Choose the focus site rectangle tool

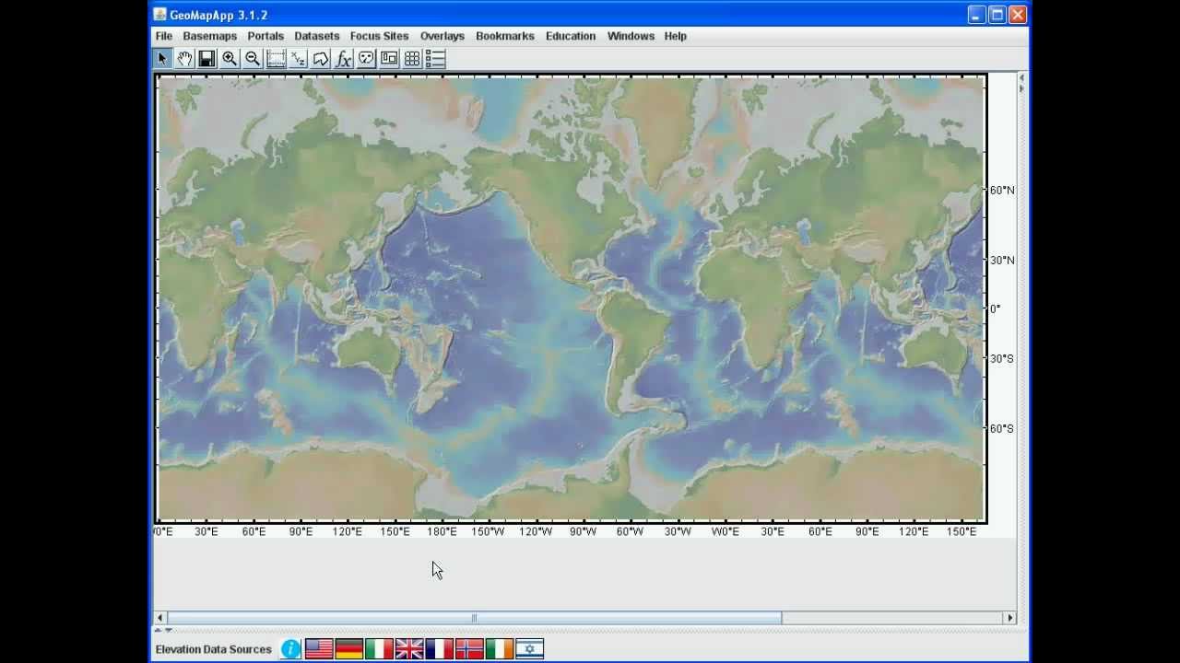pyautogui.click(x=276, y=59)
